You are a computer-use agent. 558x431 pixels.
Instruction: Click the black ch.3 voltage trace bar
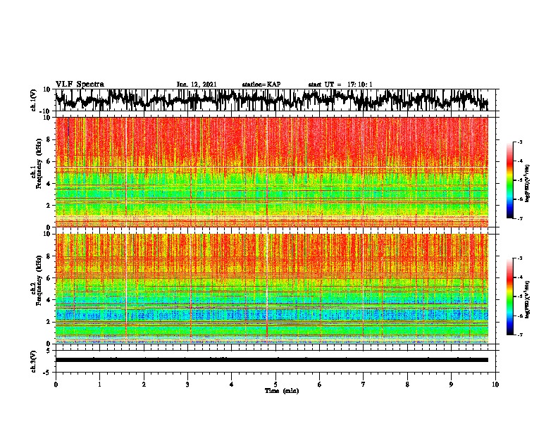[x=271, y=360]
